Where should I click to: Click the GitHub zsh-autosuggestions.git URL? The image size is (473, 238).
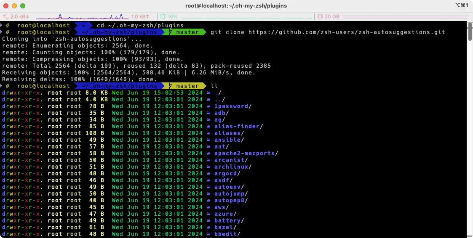point(347,32)
